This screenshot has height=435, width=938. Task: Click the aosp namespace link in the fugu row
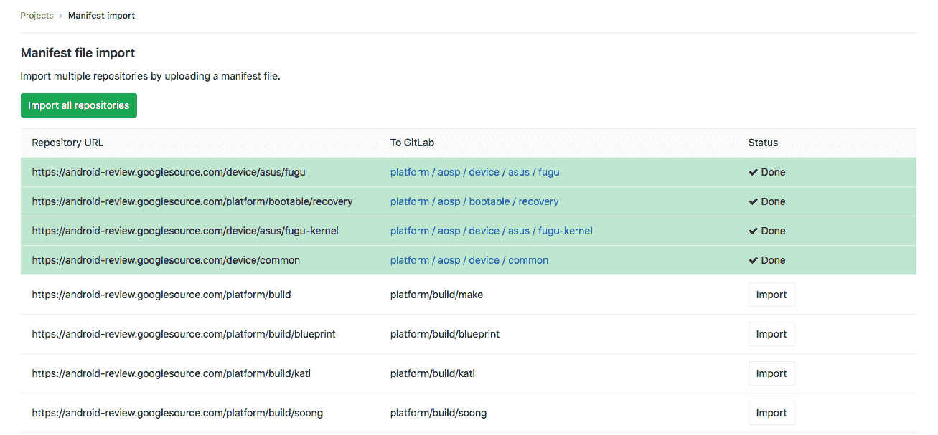[x=449, y=172]
